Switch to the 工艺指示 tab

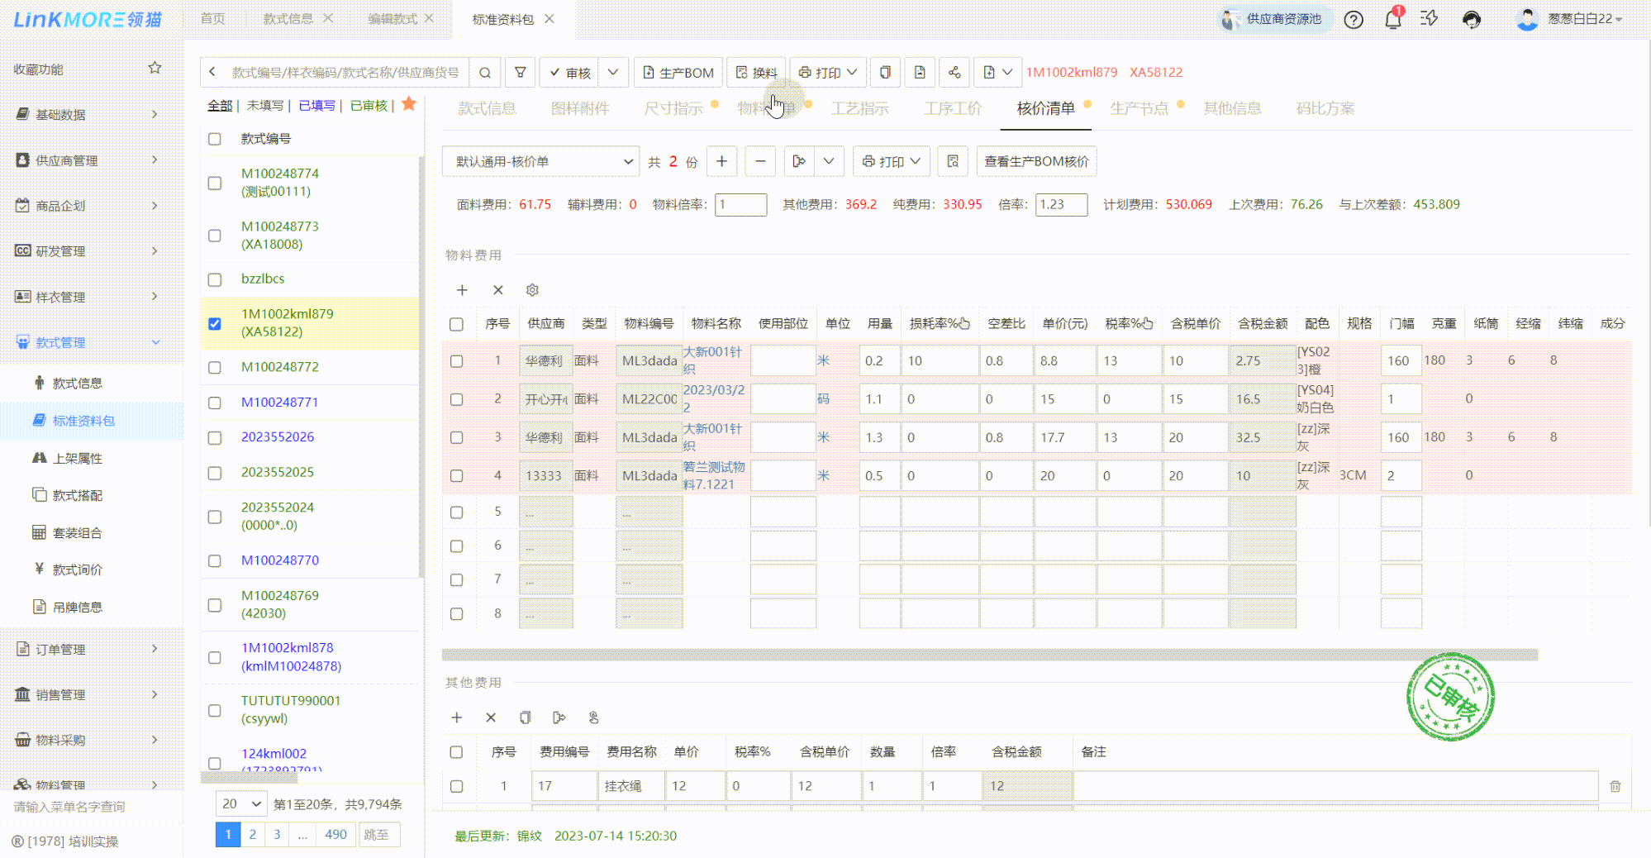(x=859, y=108)
